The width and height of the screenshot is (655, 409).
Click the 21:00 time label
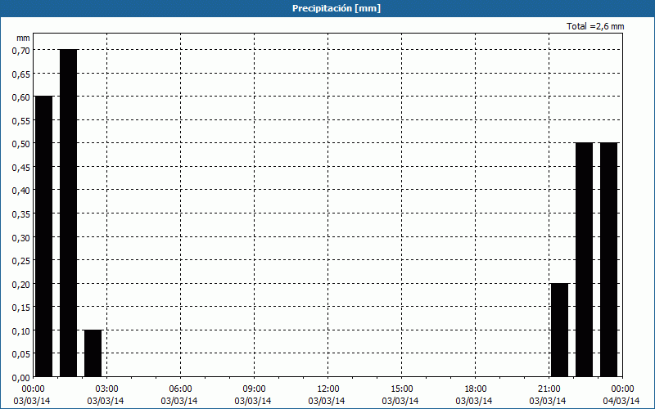[549, 389]
